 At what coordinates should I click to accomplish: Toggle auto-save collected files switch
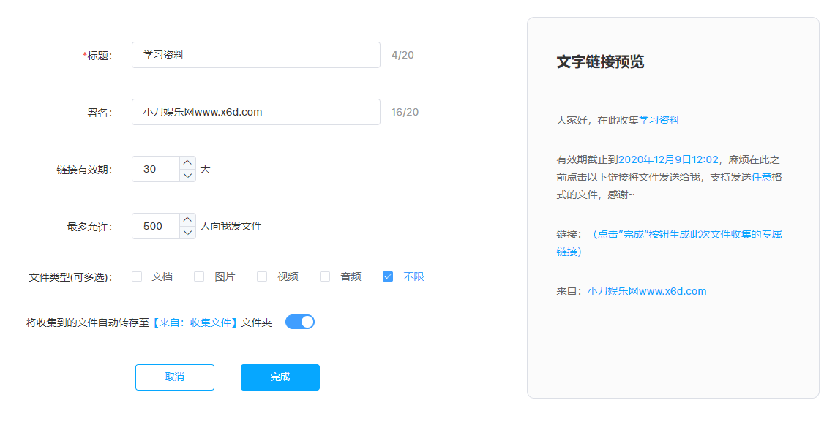point(300,322)
